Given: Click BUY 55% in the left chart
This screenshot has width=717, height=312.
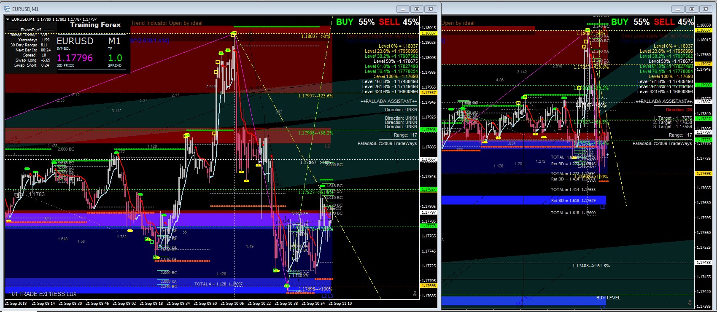Looking at the screenshot, I should (355, 22).
